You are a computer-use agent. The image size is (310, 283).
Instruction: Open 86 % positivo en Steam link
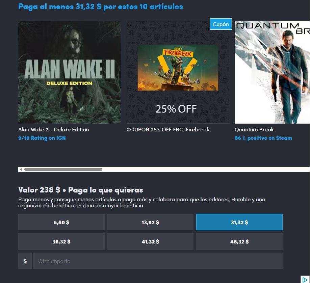pyautogui.click(x=263, y=138)
